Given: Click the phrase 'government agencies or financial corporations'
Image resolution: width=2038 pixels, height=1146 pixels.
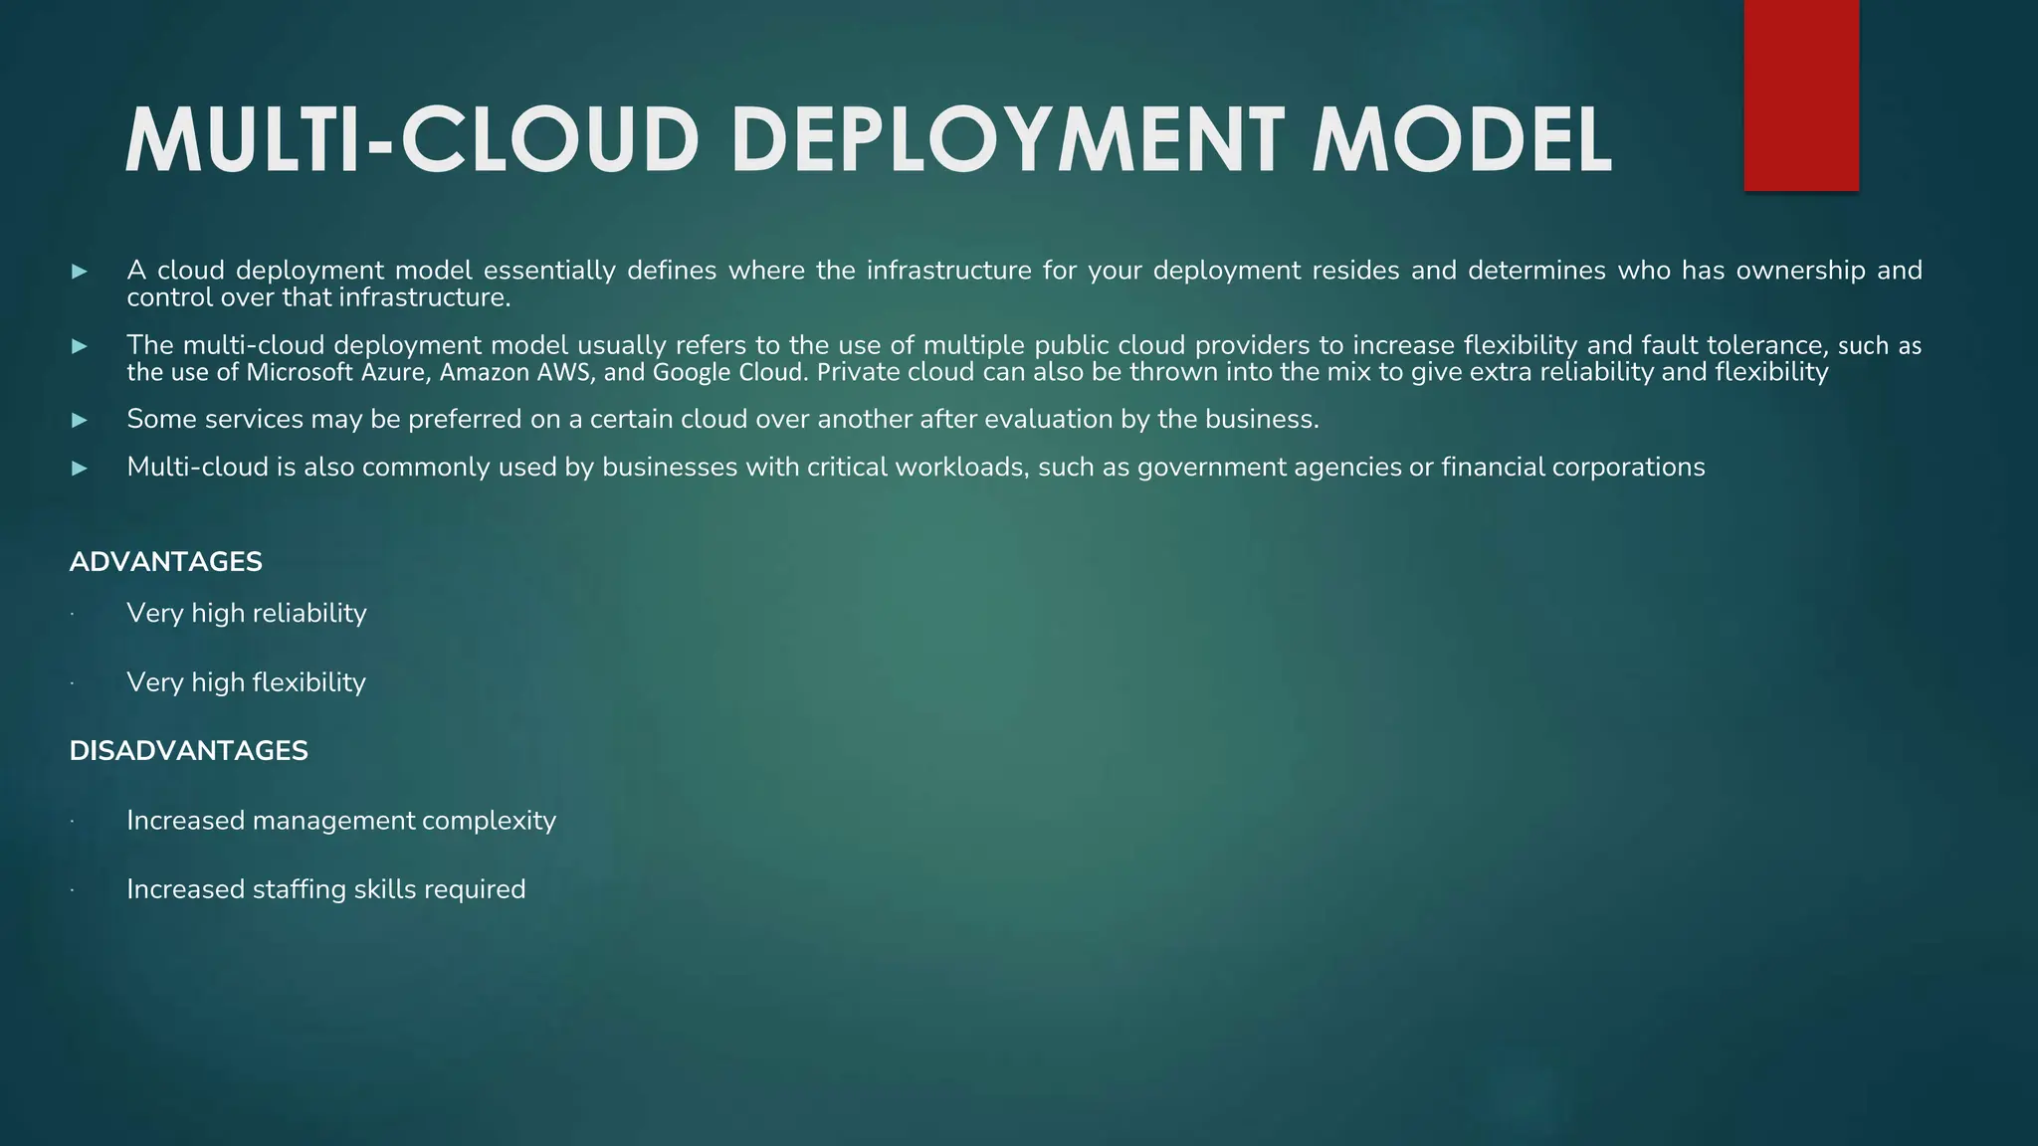Looking at the screenshot, I should pyautogui.click(x=1421, y=467).
